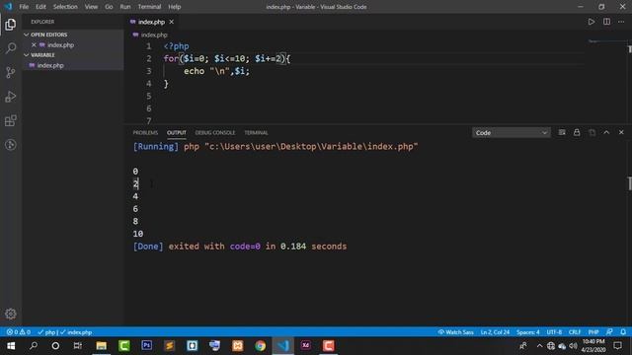Split the editor to the right
The height and width of the screenshot is (355, 632).
point(606,22)
